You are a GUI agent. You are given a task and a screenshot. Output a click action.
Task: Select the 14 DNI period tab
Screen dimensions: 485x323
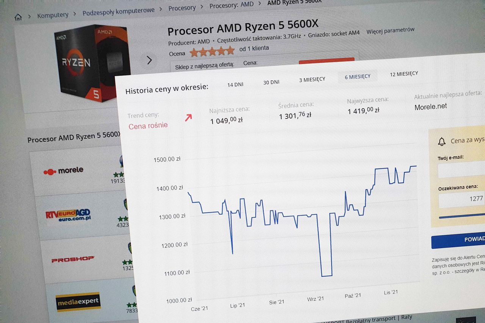(x=235, y=84)
